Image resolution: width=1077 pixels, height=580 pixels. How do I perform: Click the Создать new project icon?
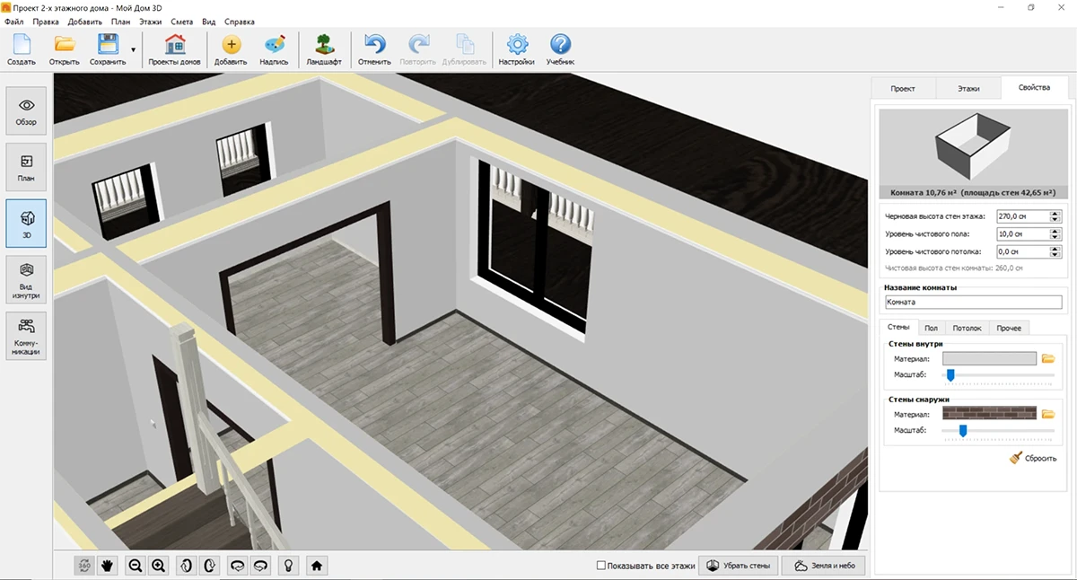tap(21, 49)
